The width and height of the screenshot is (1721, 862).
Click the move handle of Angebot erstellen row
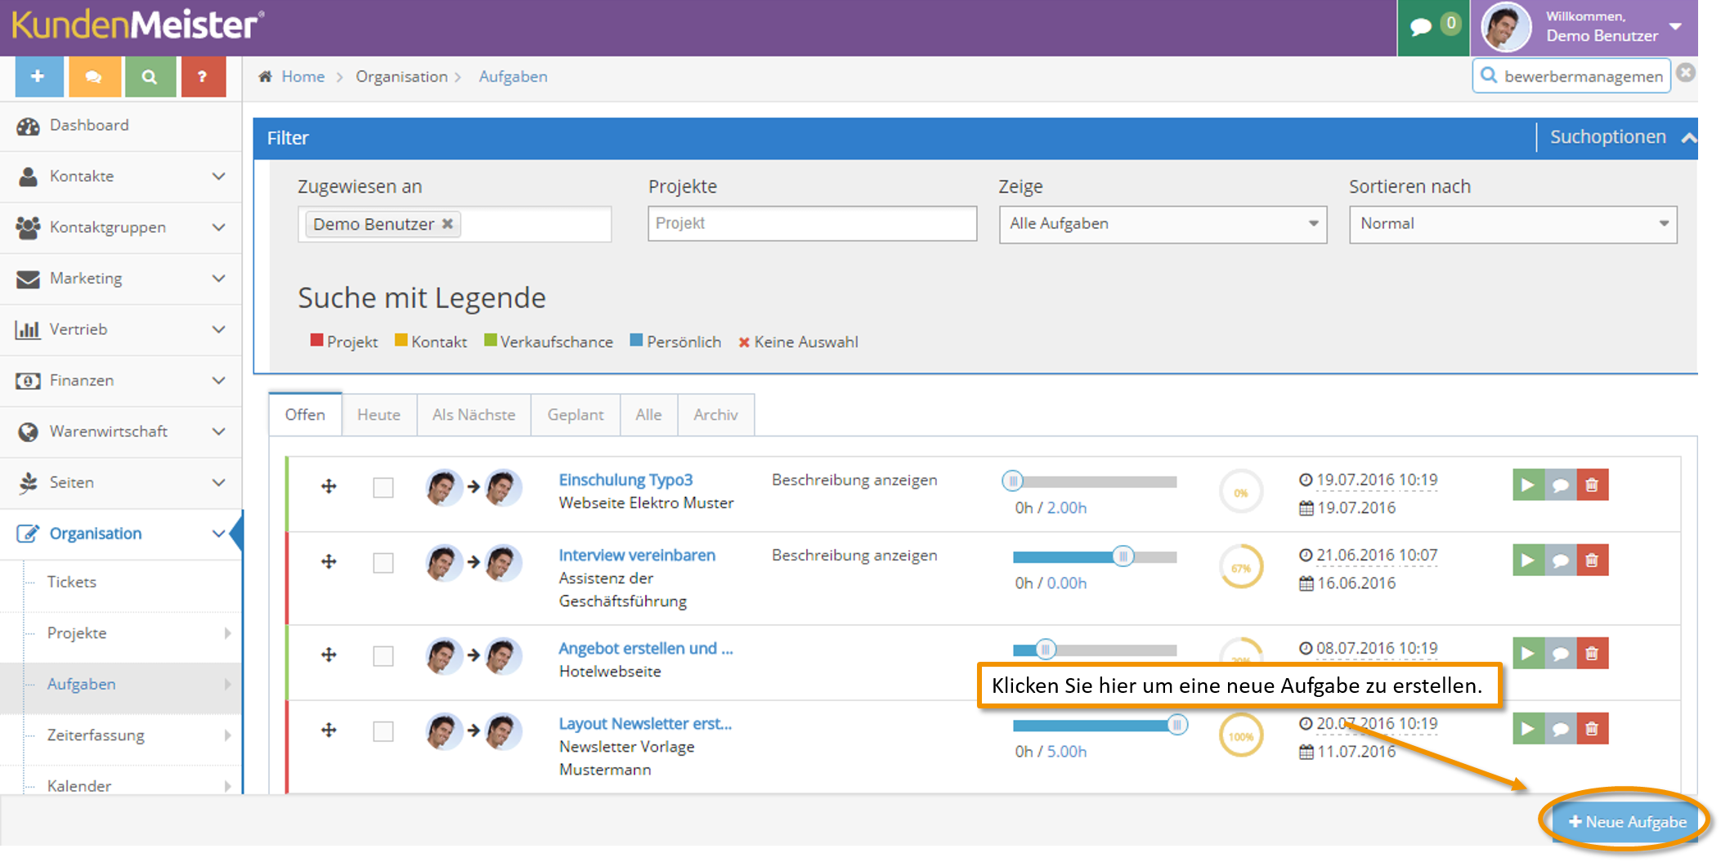point(329,654)
